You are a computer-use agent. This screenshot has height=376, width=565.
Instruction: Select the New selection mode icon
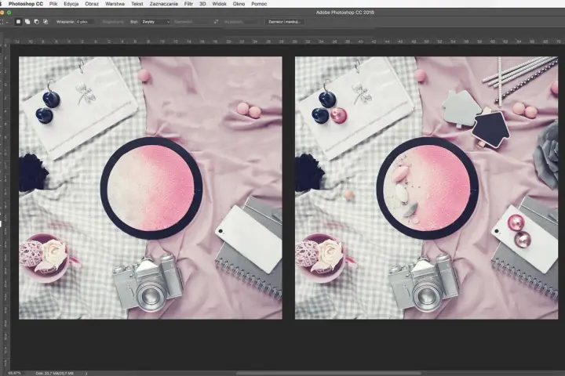point(18,22)
